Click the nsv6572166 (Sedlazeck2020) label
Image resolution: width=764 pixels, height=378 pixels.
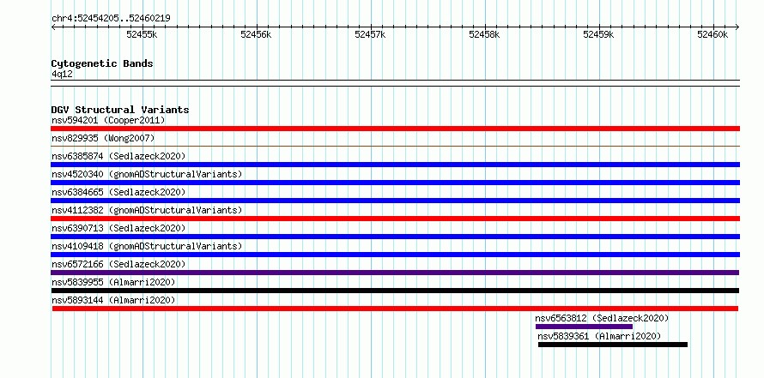pyautogui.click(x=118, y=264)
